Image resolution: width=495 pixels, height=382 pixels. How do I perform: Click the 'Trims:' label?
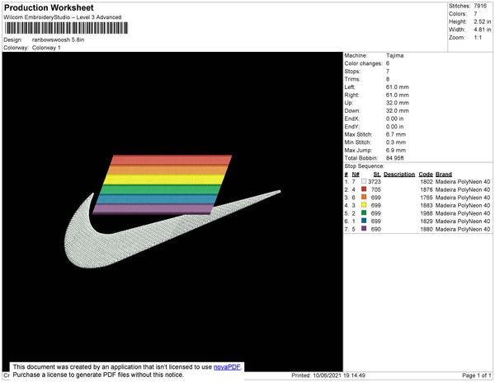pos(352,79)
